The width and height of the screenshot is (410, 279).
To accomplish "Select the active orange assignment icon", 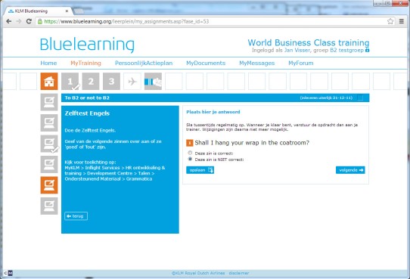I will pos(49,185).
